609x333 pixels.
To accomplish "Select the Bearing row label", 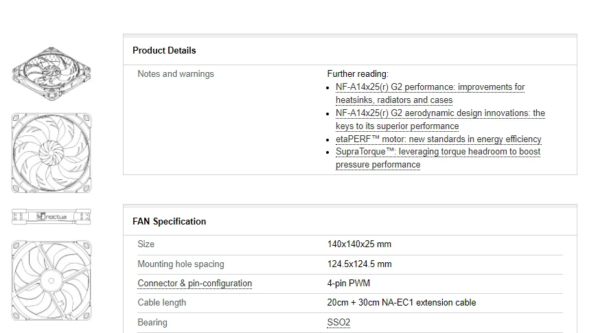I will pyautogui.click(x=152, y=323).
